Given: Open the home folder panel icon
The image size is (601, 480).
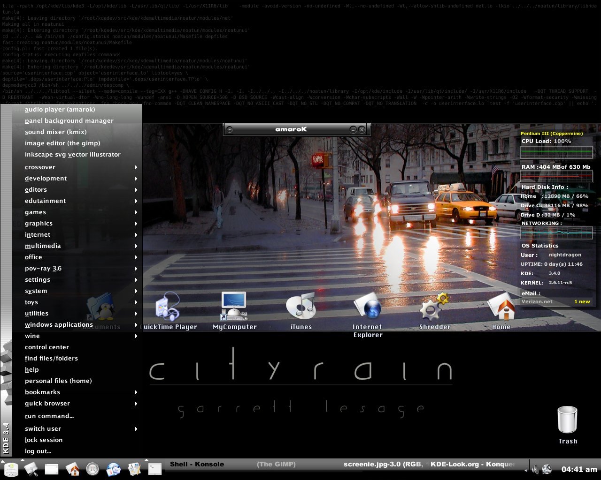Looking at the screenshot, I should tap(72, 469).
